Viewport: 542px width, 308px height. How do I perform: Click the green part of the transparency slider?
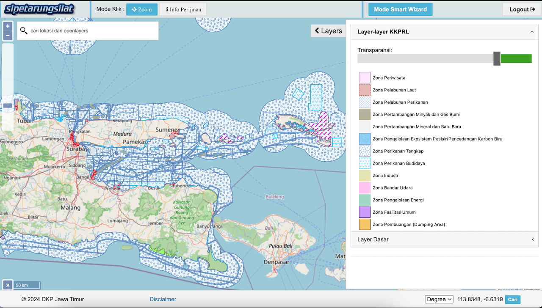(516, 58)
